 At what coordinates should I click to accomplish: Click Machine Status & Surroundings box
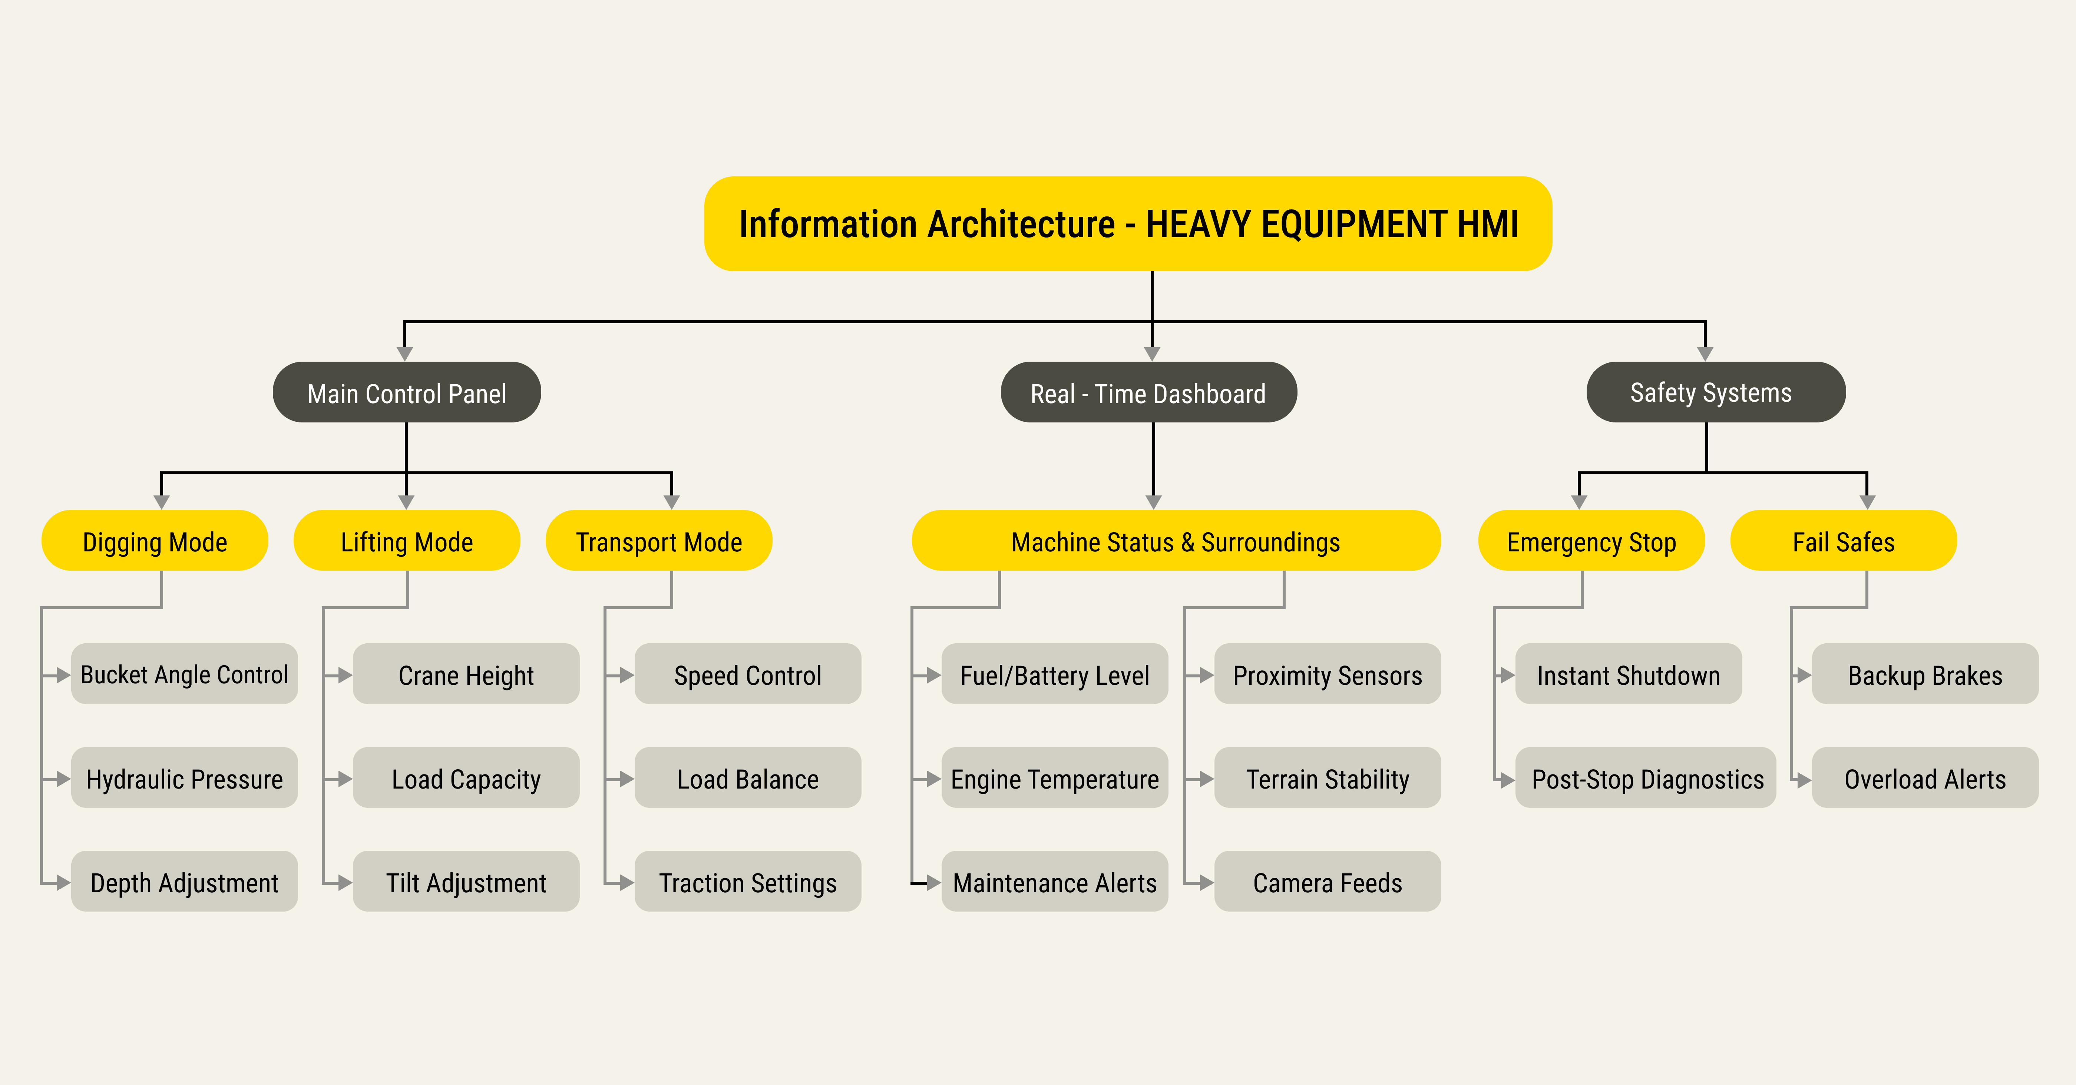(x=1175, y=541)
